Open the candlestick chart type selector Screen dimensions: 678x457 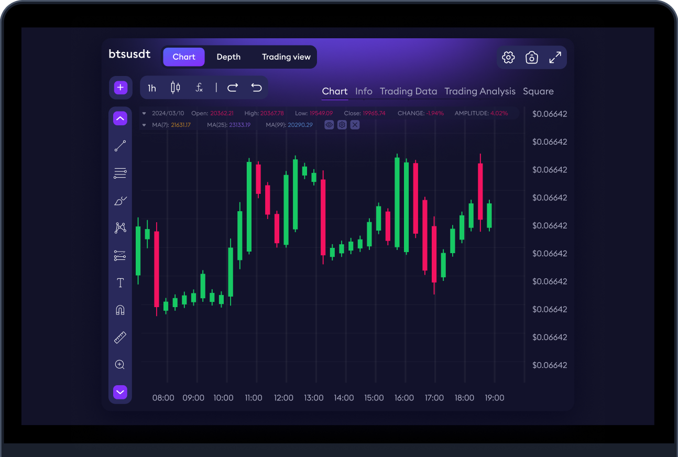176,88
